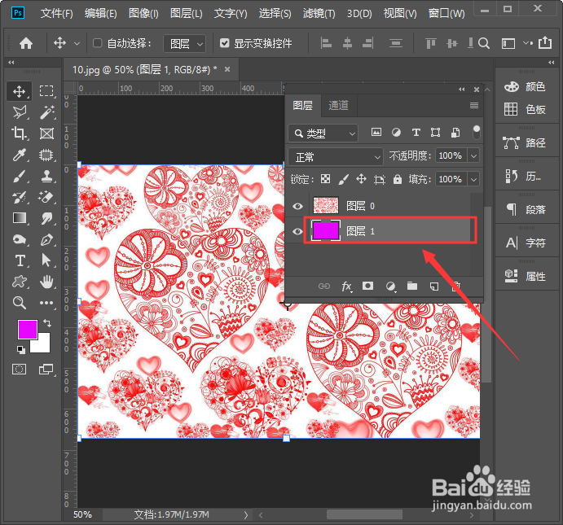Create a new group folder
This screenshot has width=563, height=525.
tap(412, 286)
